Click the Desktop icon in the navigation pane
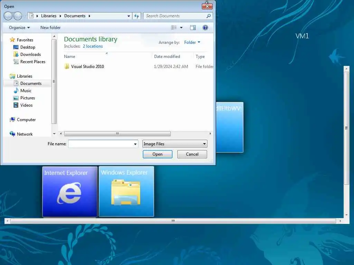This screenshot has height=265, width=354. [x=16, y=47]
